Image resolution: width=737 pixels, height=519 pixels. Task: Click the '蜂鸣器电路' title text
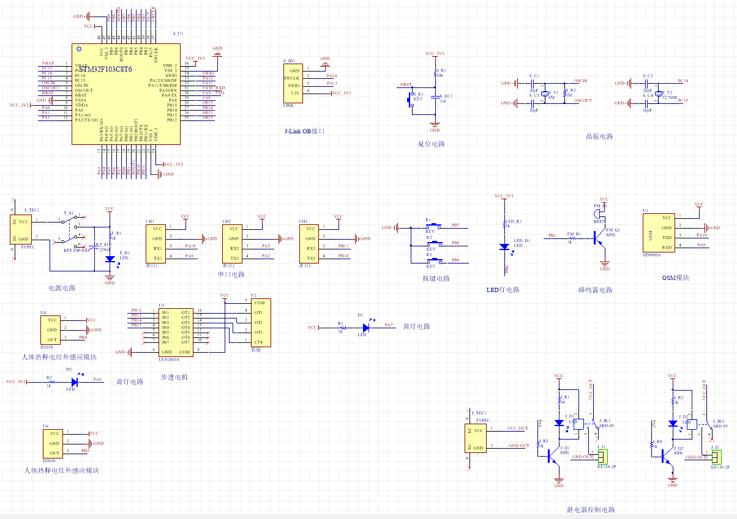click(x=595, y=290)
